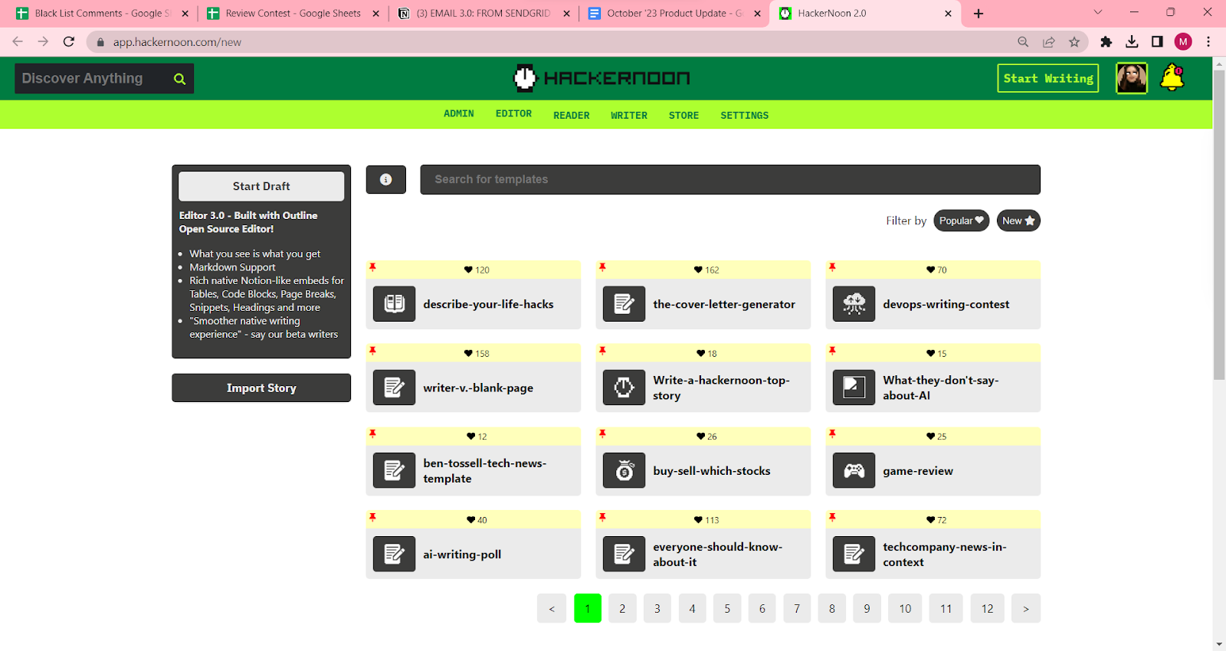
Task: Click the red pin on game-review
Action: [x=832, y=434]
